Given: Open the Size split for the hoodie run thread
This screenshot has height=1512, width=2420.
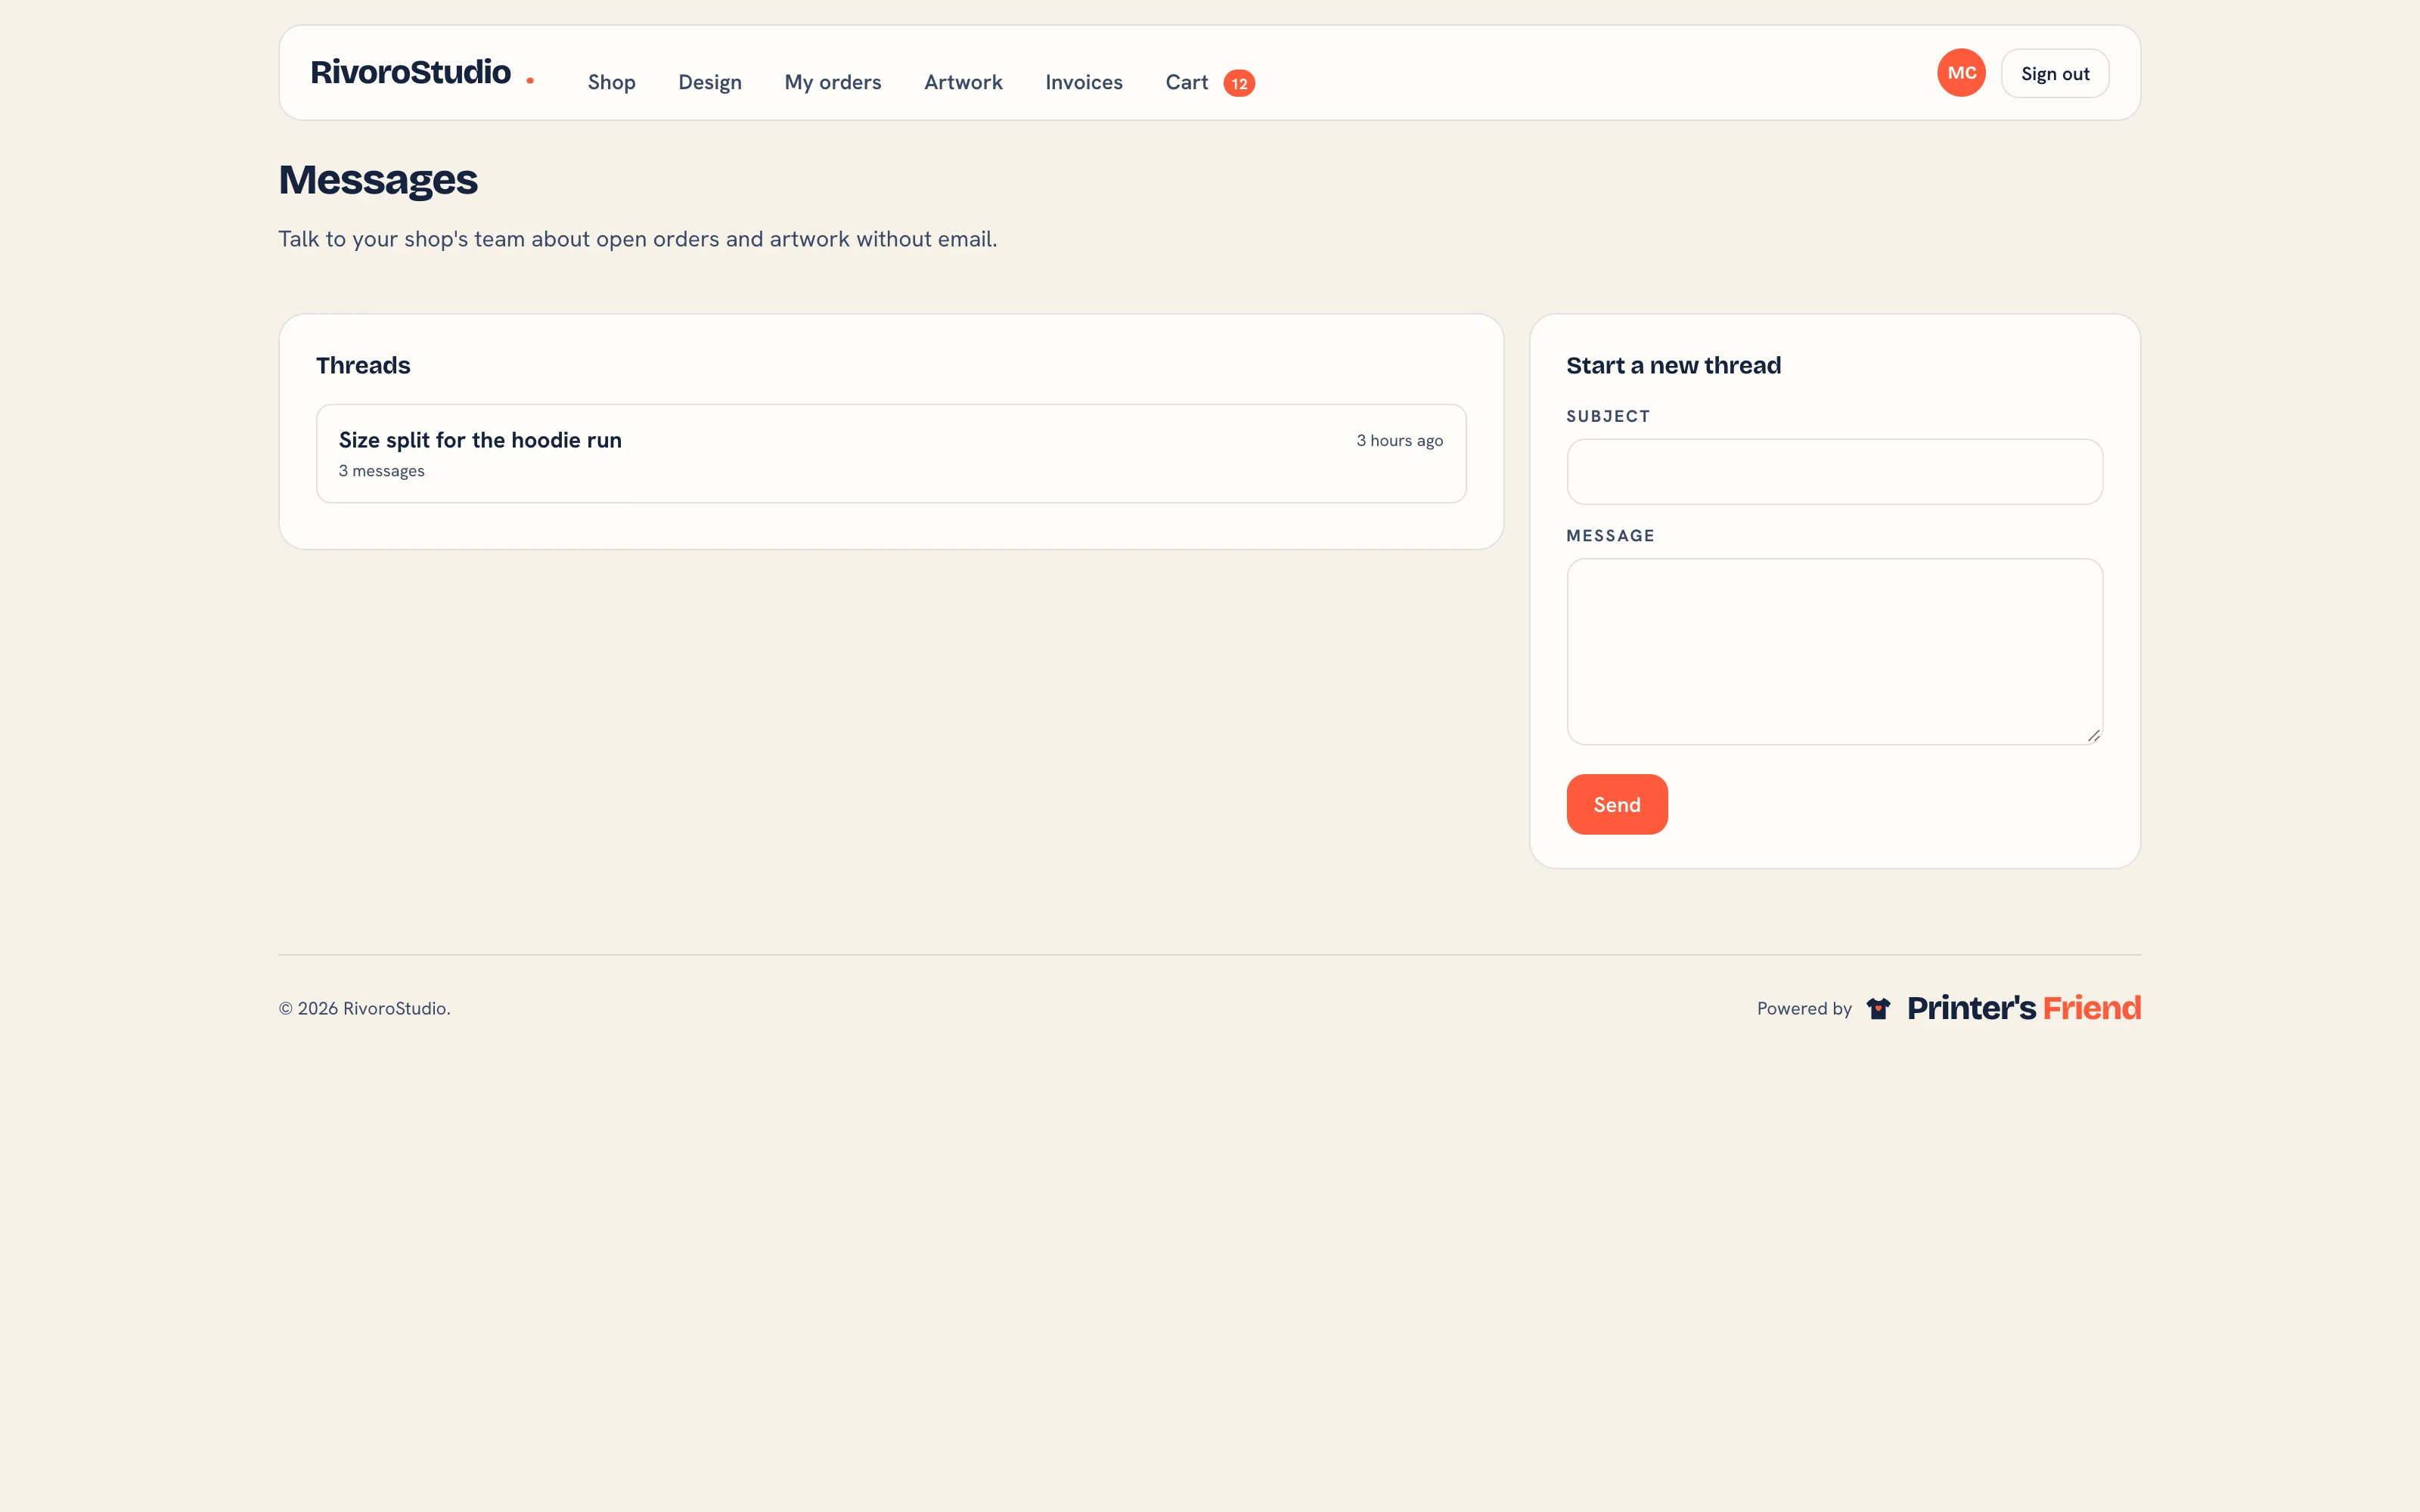Looking at the screenshot, I should pyautogui.click(x=891, y=454).
